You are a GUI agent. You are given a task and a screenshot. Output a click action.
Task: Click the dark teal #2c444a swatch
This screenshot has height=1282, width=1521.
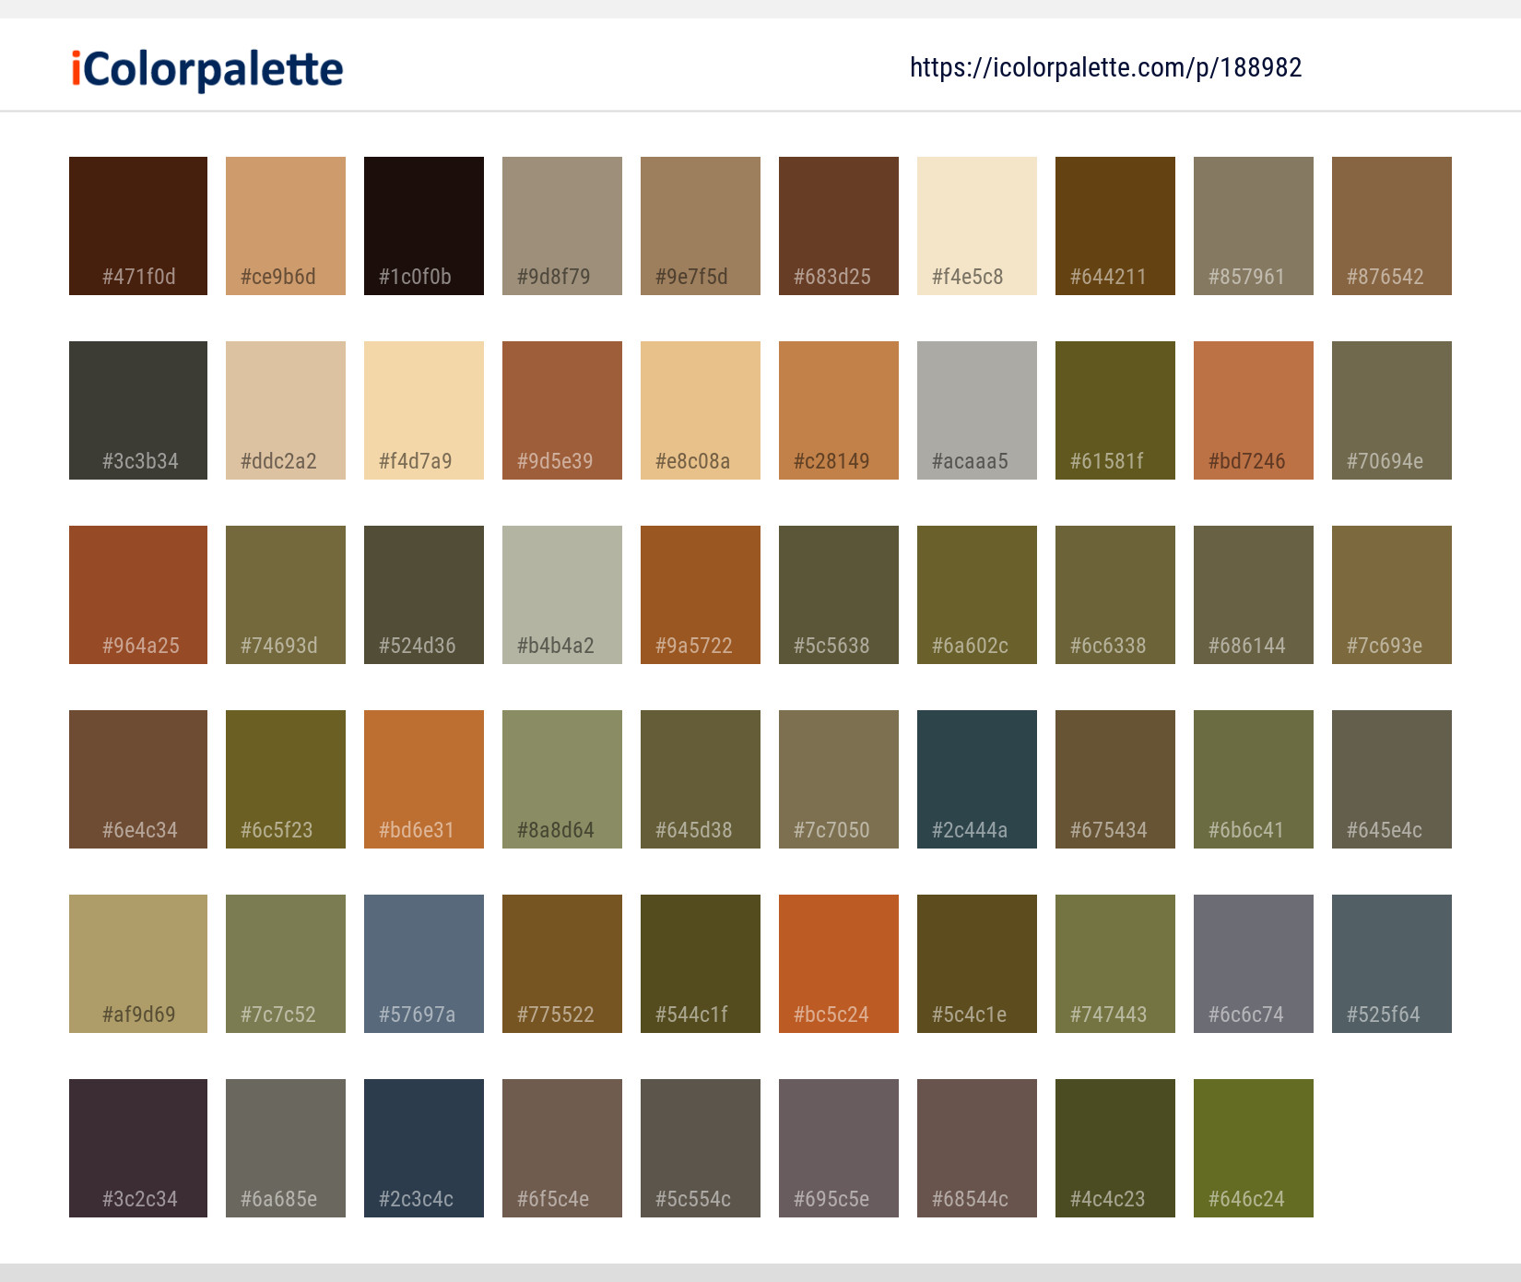pos(976,778)
